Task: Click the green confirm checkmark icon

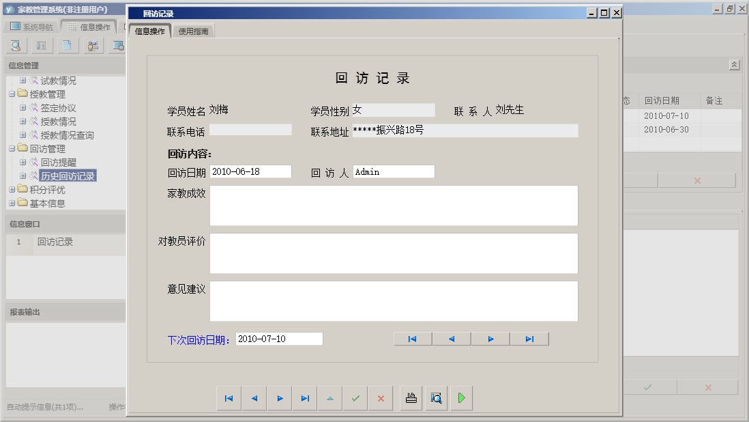Action: coord(355,397)
